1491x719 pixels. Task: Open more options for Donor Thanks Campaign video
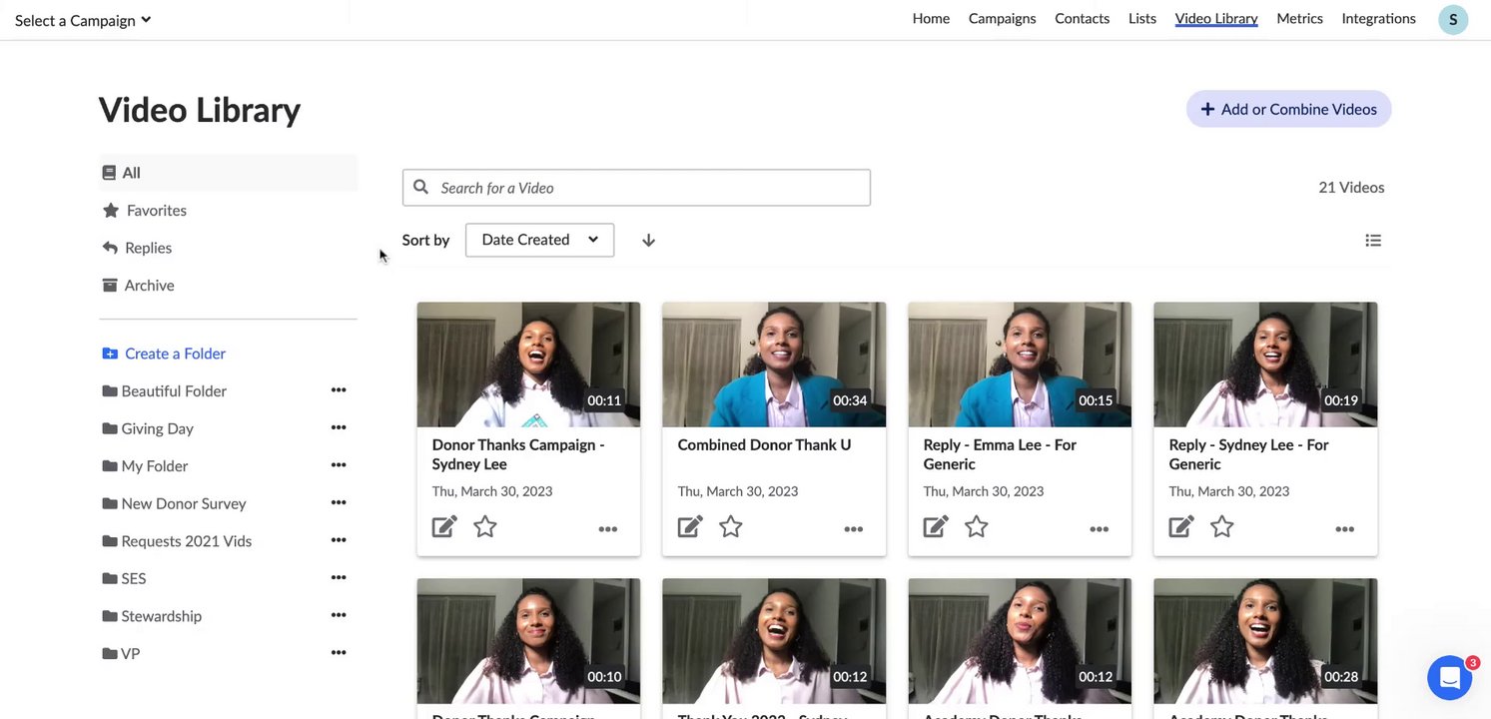(607, 529)
